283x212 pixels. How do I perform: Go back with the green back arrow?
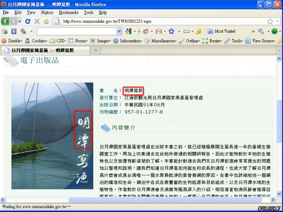tap(5, 22)
